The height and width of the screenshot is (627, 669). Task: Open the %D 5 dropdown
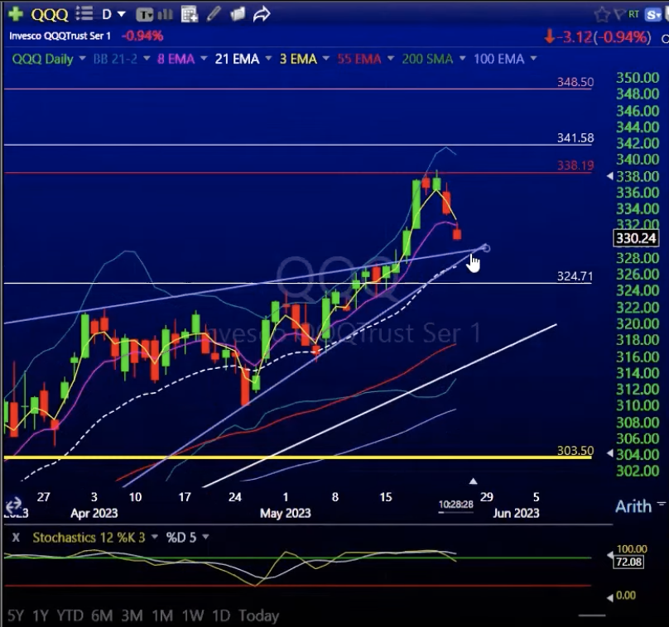205,537
